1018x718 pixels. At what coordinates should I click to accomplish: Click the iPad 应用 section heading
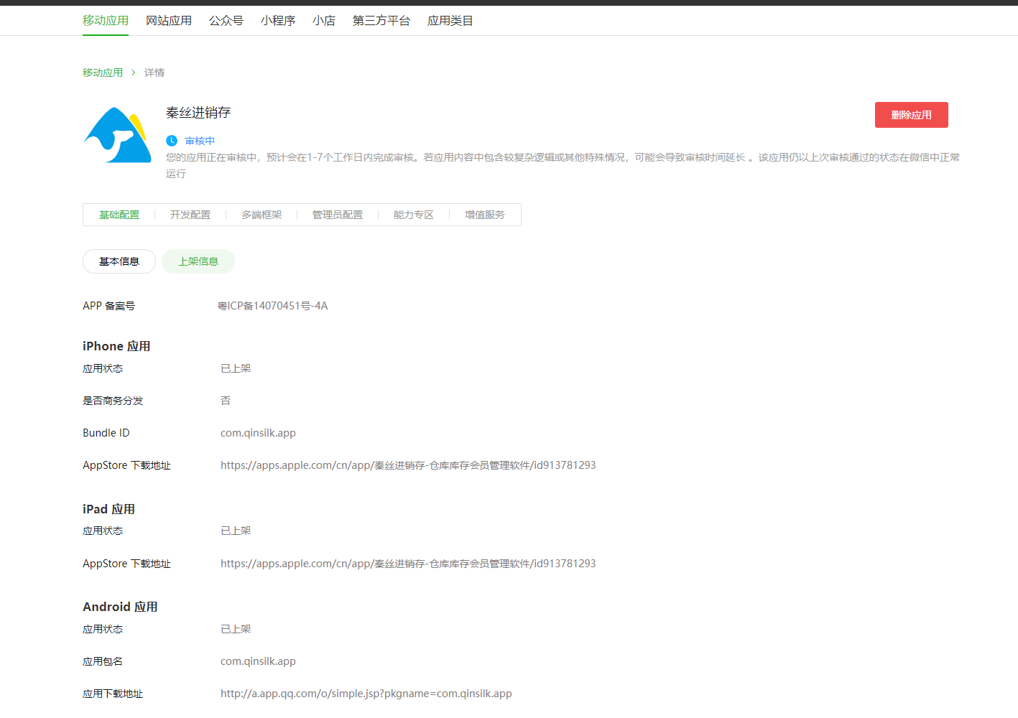tap(108, 509)
